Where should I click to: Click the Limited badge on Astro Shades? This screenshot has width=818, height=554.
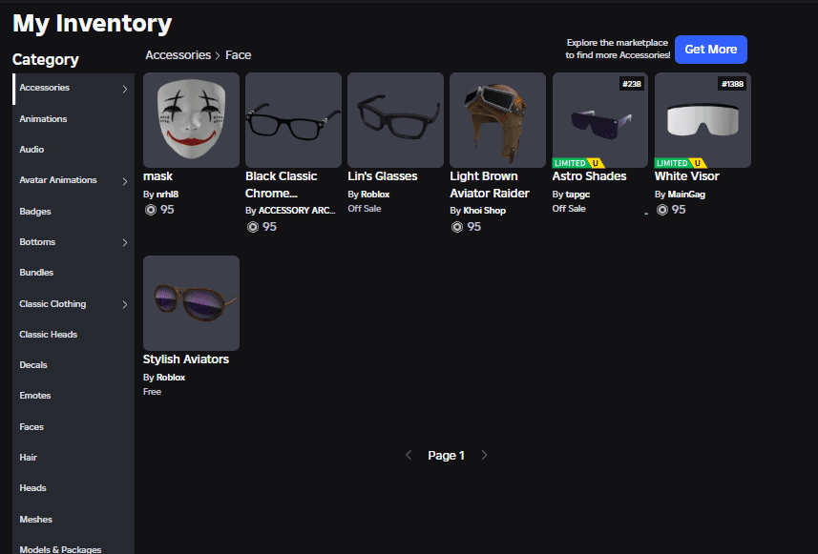tap(575, 163)
